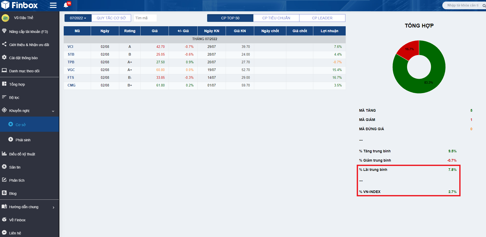Viewport: 486px width, 237px height.
Task: Click TPB rating A+ cell
Action: click(130, 62)
